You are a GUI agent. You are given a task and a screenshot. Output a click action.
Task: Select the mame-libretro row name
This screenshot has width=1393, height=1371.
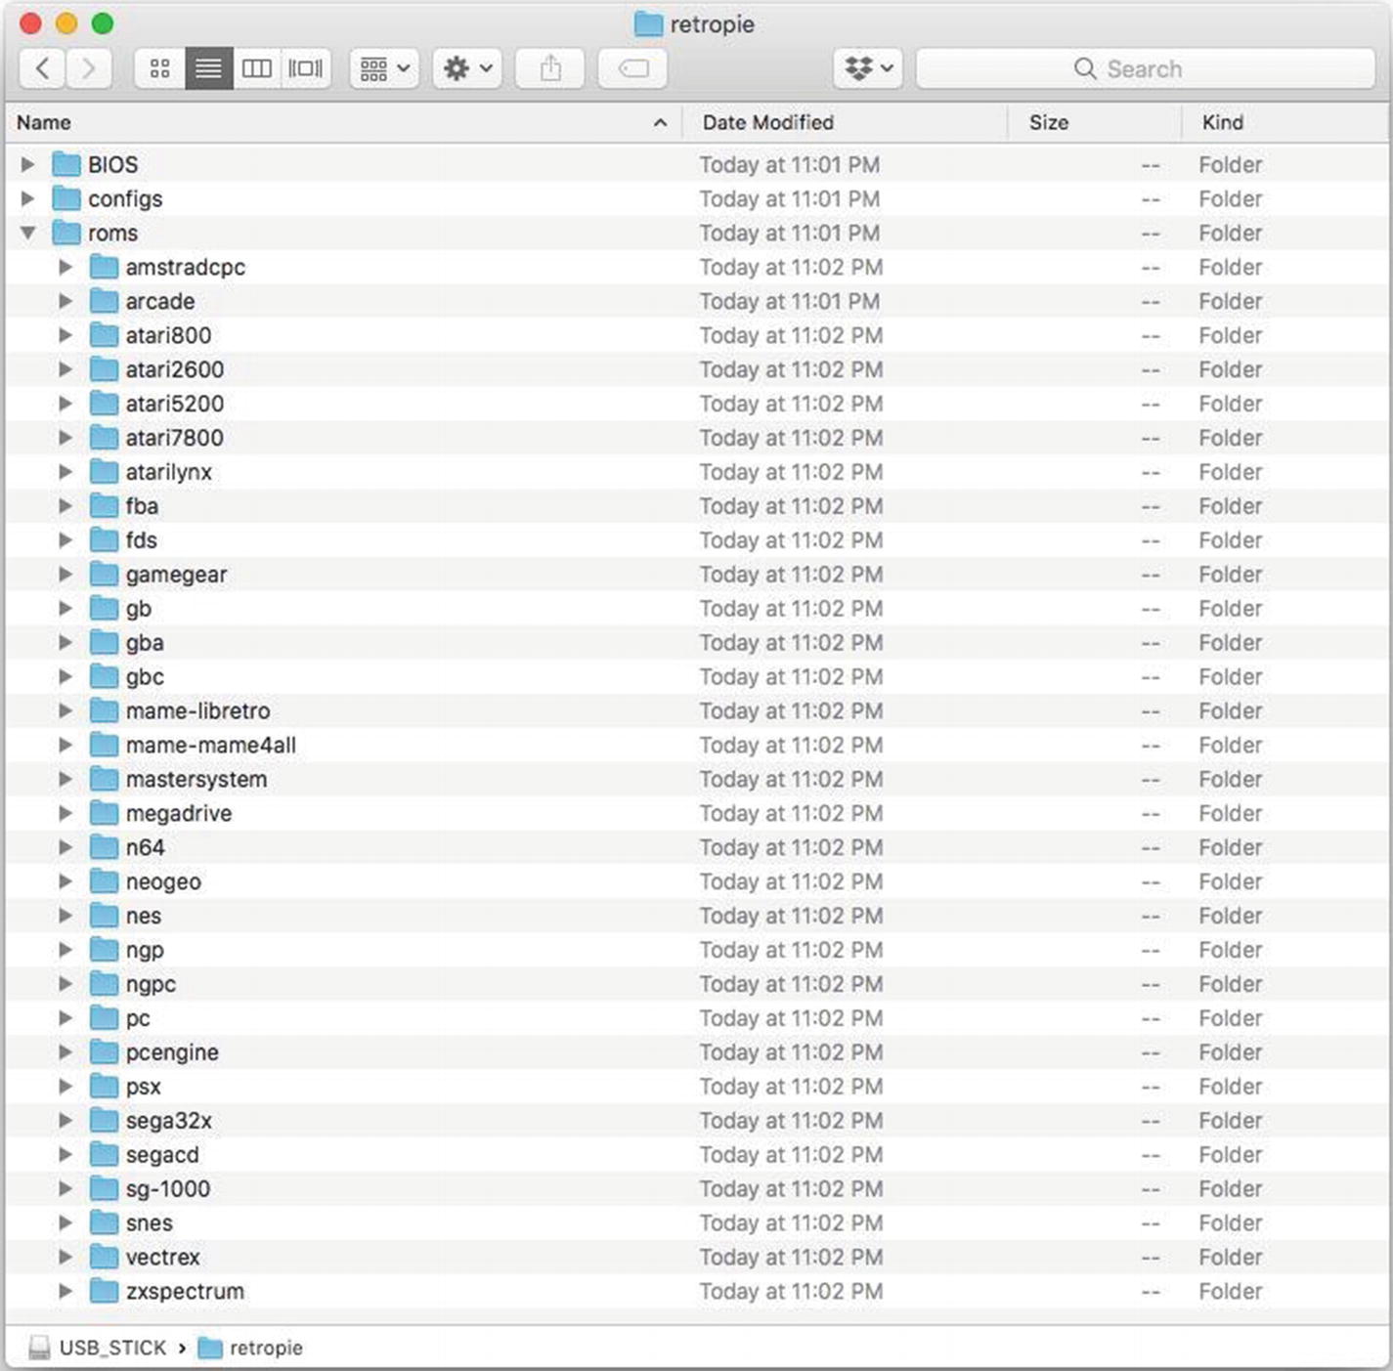coord(198,710)
